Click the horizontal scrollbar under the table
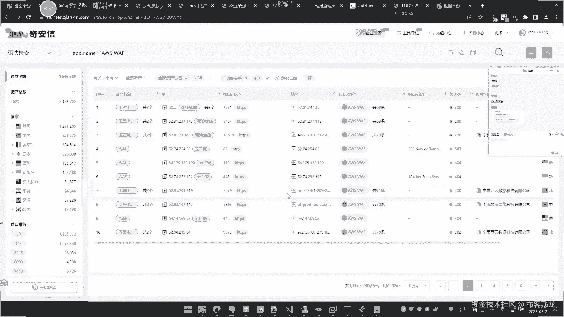 click(297, 243)
